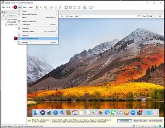Open Spotlight search magnifier icon

coord(156,16)
